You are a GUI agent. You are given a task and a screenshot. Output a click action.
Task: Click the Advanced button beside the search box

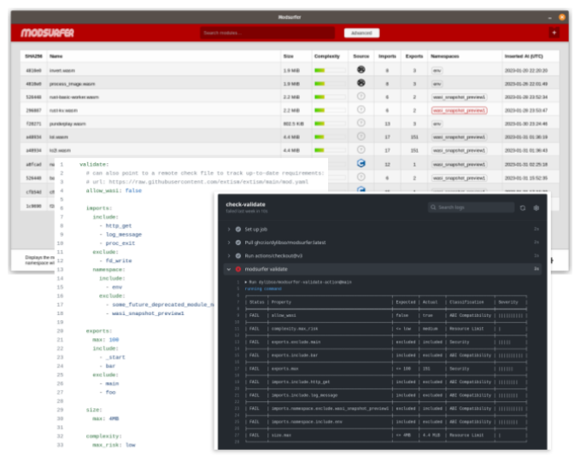(x=361, y=33)
